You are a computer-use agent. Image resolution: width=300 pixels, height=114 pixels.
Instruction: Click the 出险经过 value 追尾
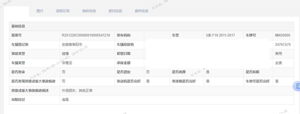pos(65,100)
